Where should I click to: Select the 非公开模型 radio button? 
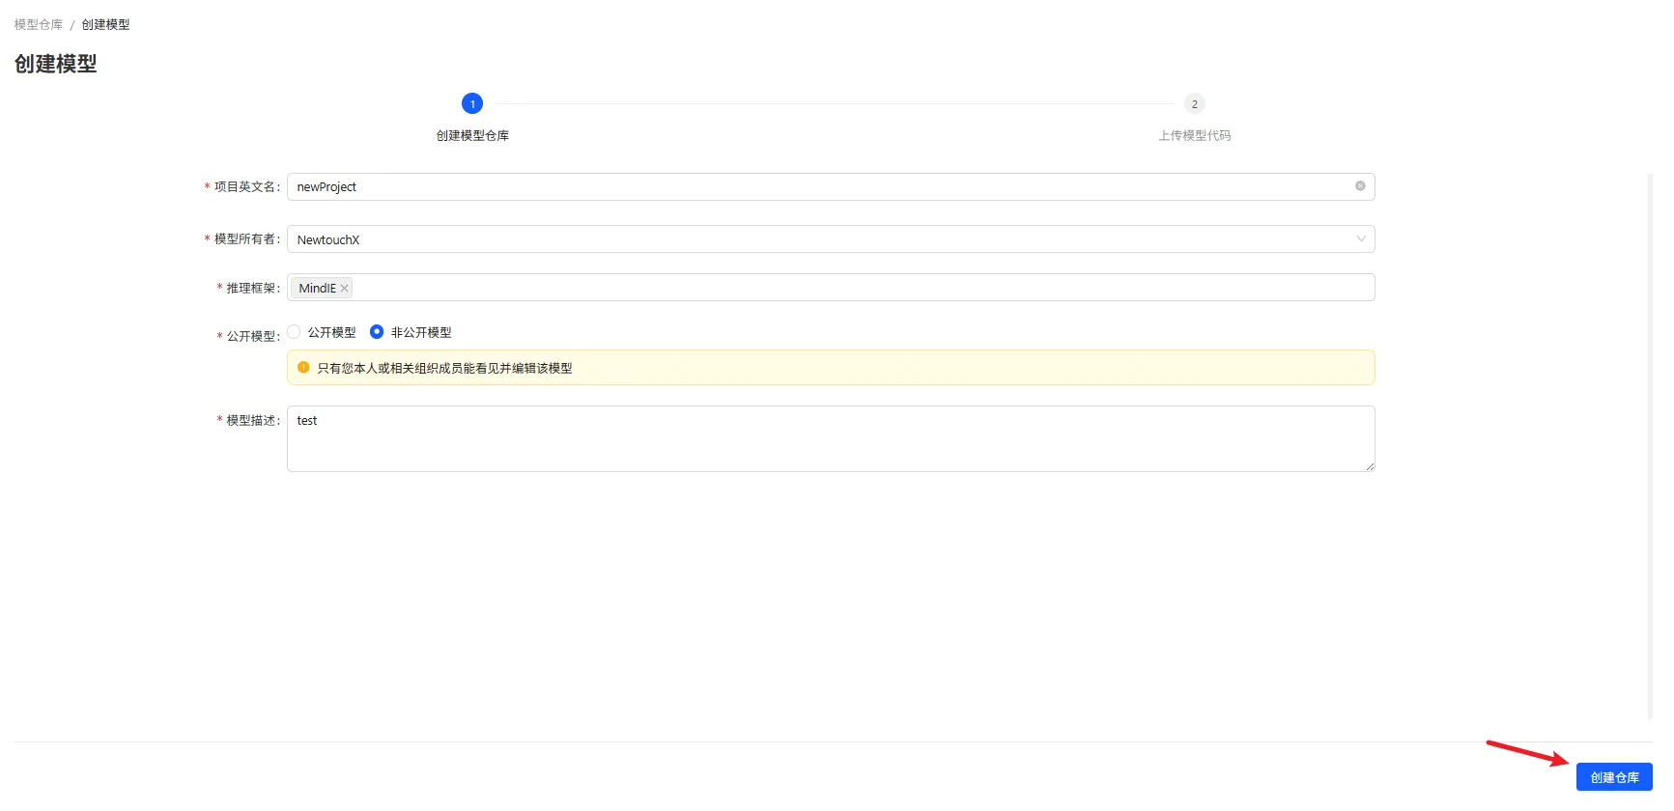click(x=377, y=332)
